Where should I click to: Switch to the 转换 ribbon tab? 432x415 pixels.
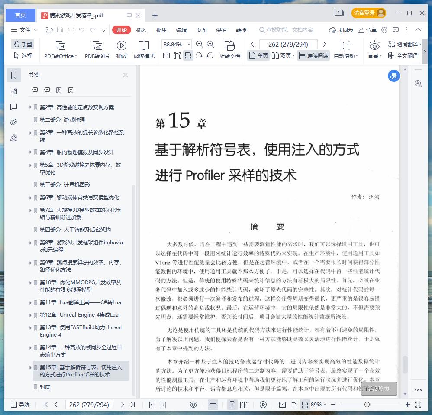tap(241, 30)
